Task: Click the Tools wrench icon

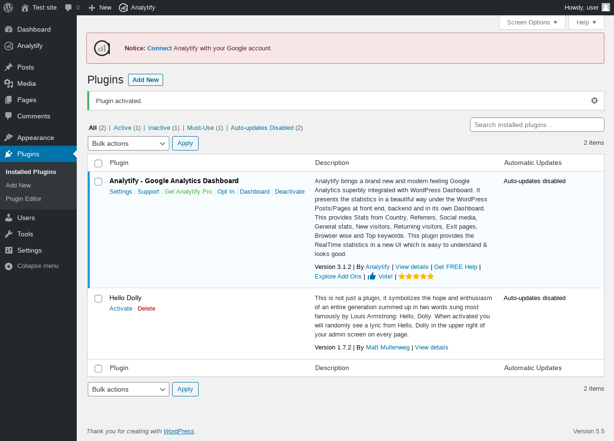Action: tap(9, 234)
